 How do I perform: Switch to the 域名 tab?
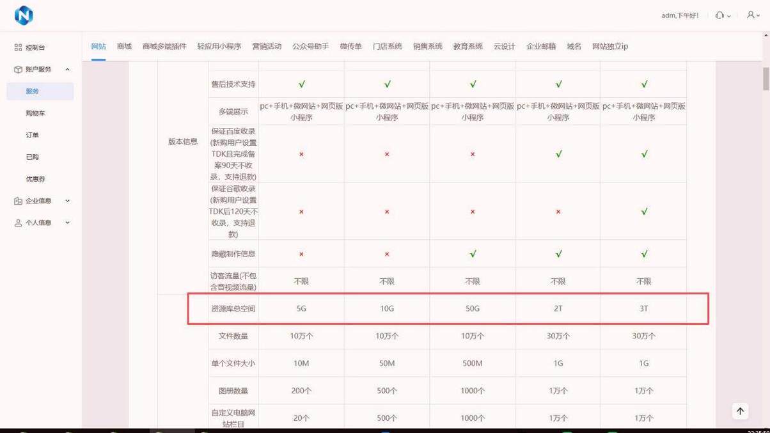(574, 46)
